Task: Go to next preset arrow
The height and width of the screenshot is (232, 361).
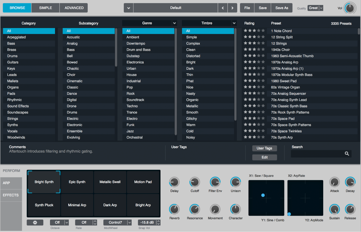Action: click(232, 8)
